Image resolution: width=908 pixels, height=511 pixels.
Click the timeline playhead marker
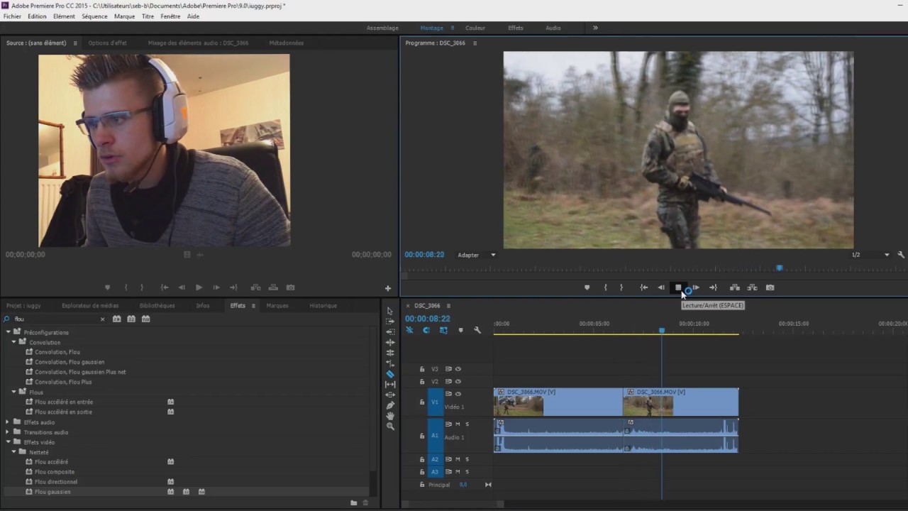(x=662, y=331)
